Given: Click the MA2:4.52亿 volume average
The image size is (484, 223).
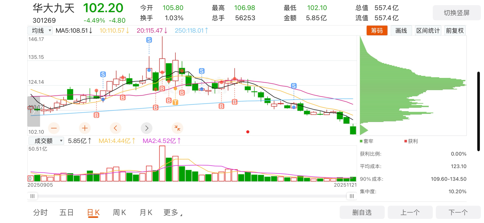Looking at the screenshot, I should (162, 141).
